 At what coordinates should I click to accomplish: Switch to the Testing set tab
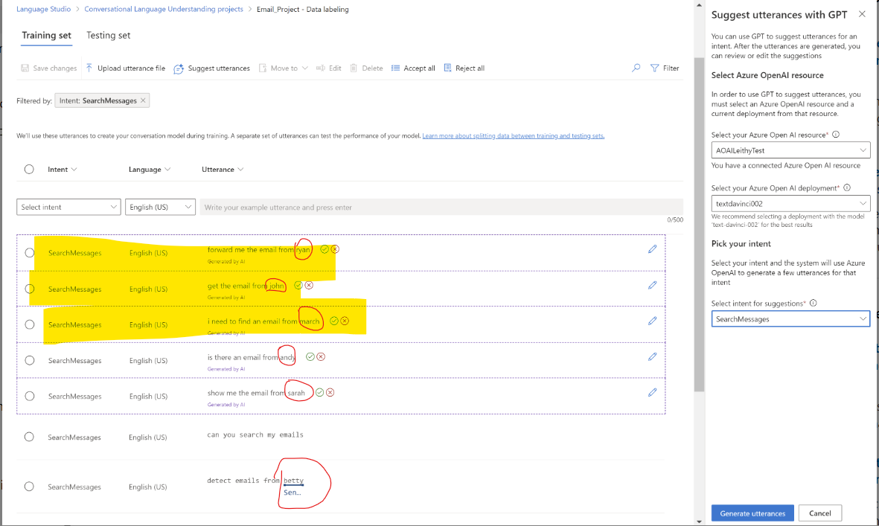click(108, 35)
